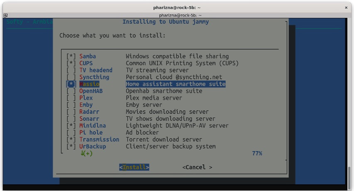The image size is (354, 191).
Task: Close the terminal window
Action: click(346, 7)
